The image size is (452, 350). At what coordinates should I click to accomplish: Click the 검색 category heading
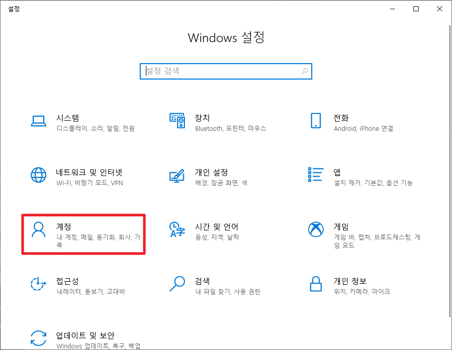coord(202,281)
